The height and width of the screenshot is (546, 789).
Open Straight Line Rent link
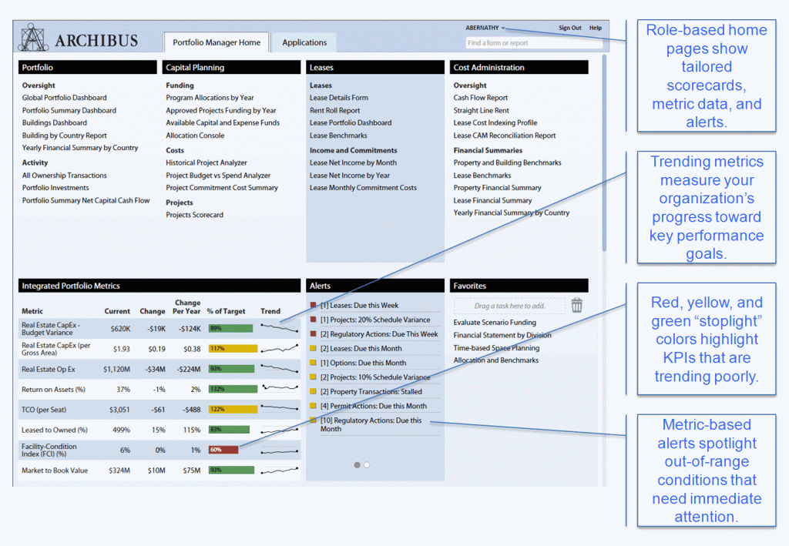pos(481,110)
